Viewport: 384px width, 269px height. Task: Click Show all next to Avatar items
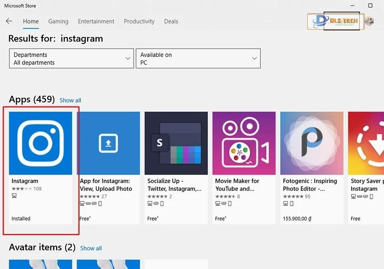coord(91,248)
